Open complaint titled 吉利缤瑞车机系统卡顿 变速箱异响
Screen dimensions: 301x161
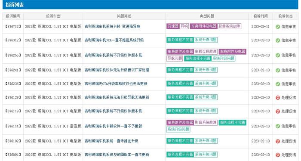pyautogui.click(x=112, y=27)
